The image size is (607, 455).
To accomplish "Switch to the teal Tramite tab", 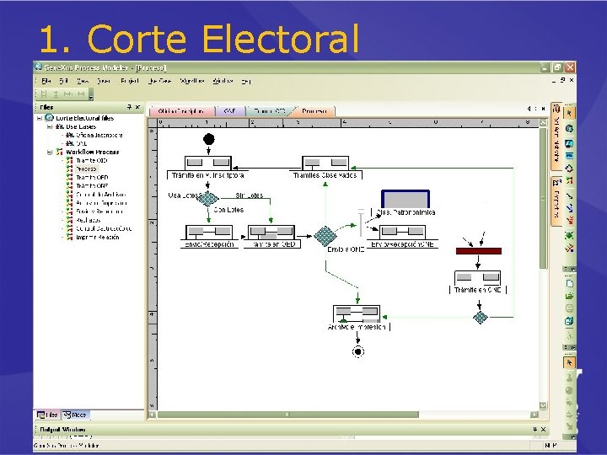I will click(270, 111).
